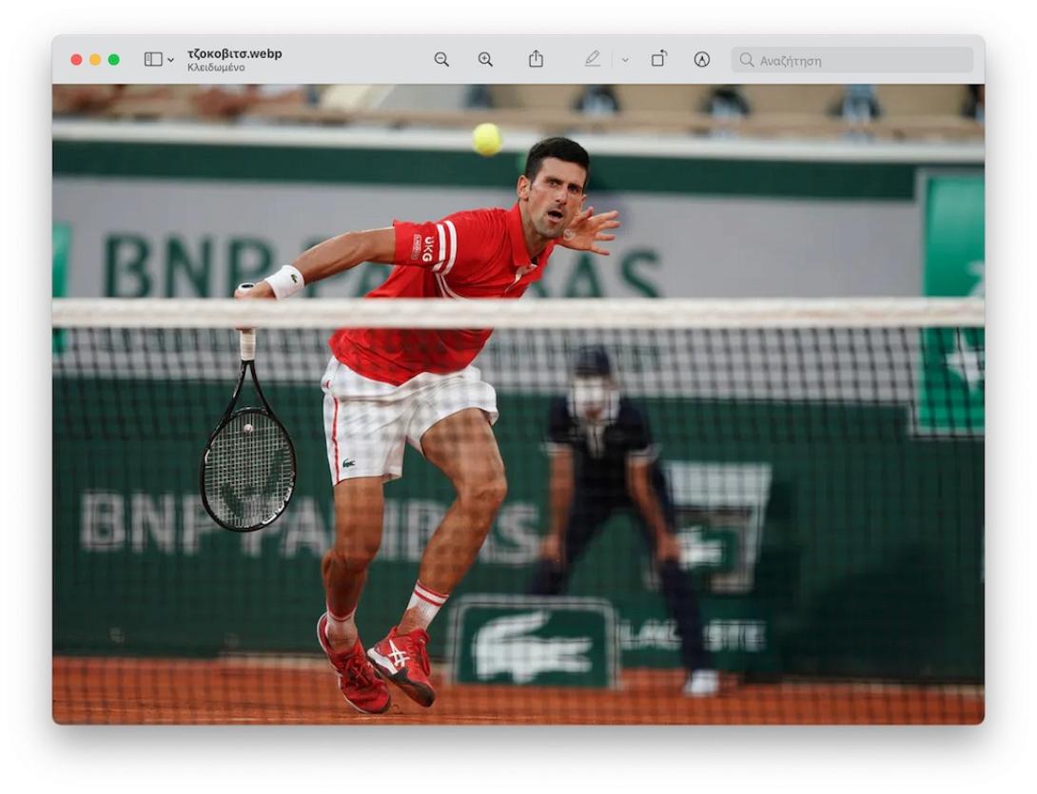Click the tennis ball in the photo
Image resolution: width=1037 pixels, height=794 pixels.
pyautogui.click(x=487, y=139)
